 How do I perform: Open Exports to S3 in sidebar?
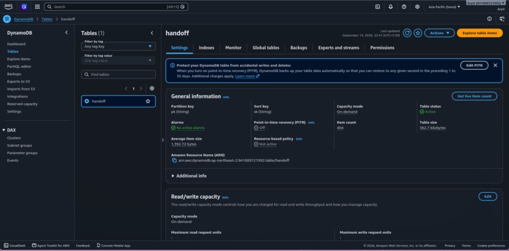(18, 82)
